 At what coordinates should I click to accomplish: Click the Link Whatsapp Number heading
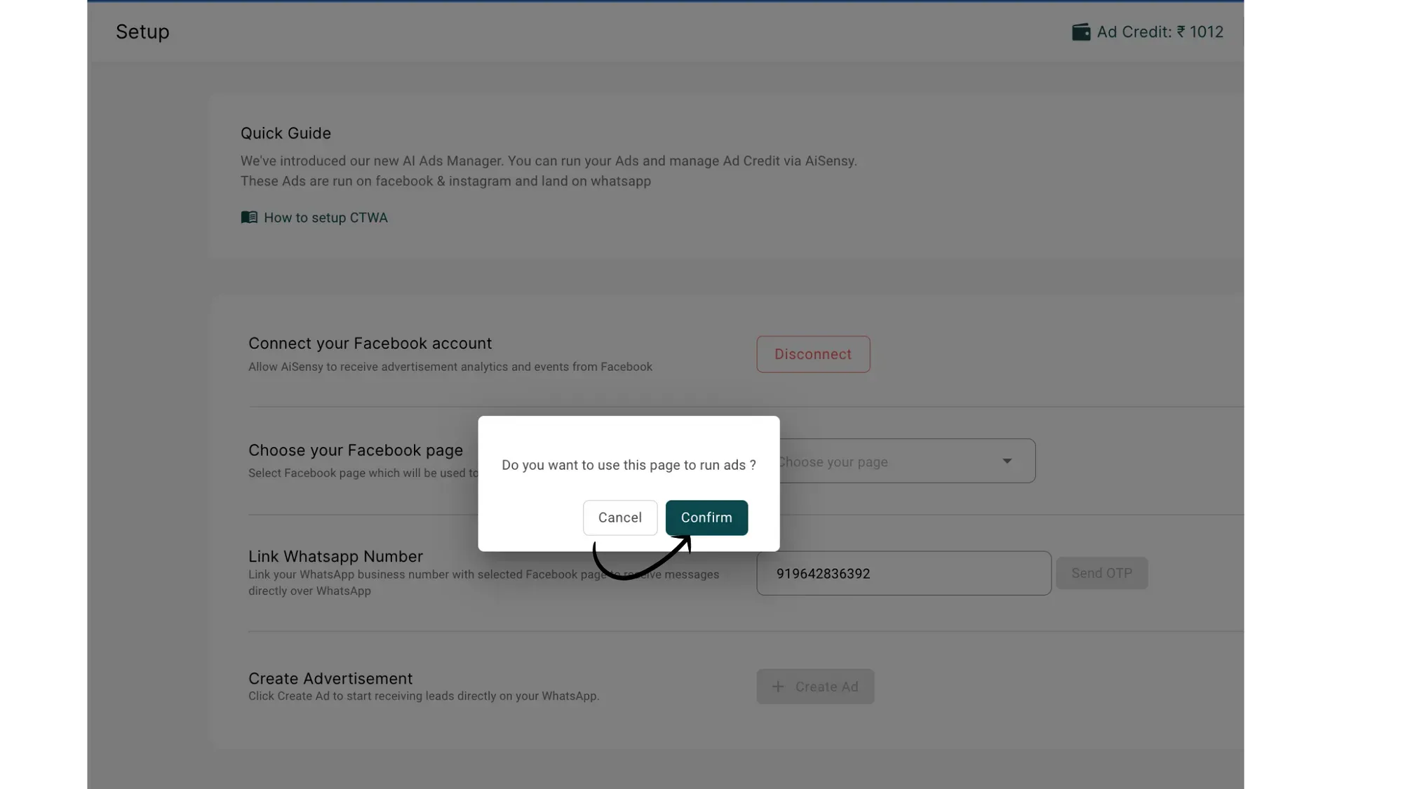pyautogui.click(x=335, y=556)
